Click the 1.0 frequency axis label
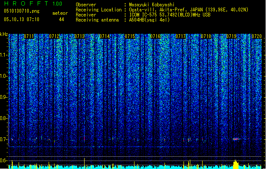Screen dimensions: 266x169 [4, 76]
